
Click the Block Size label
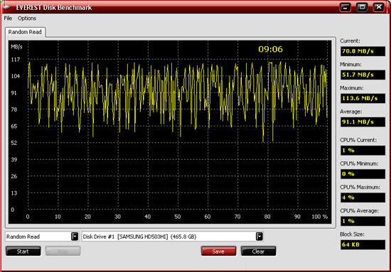coord(352,234)
